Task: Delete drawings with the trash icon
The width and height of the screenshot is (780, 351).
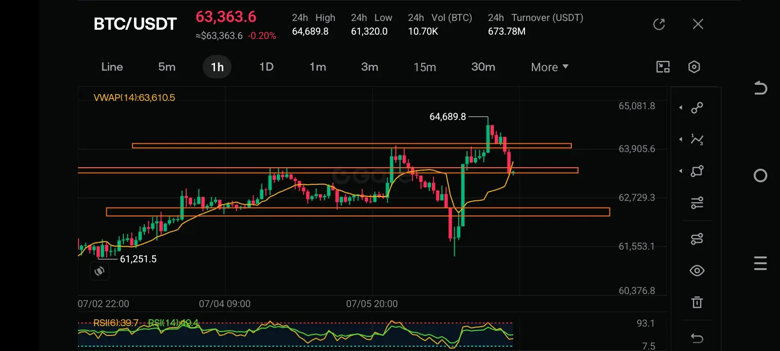Action: tap(697, 302)
